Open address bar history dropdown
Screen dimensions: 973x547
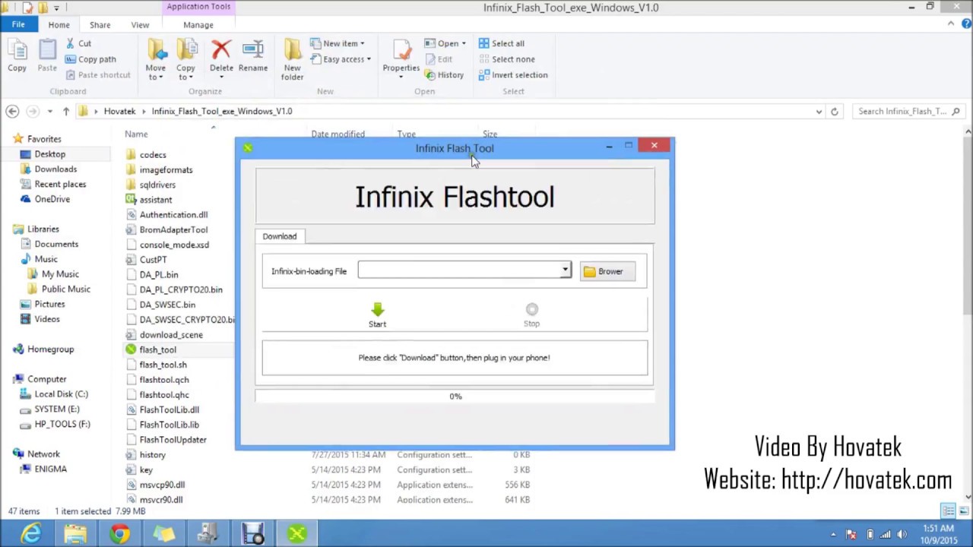tap(819, 111)
